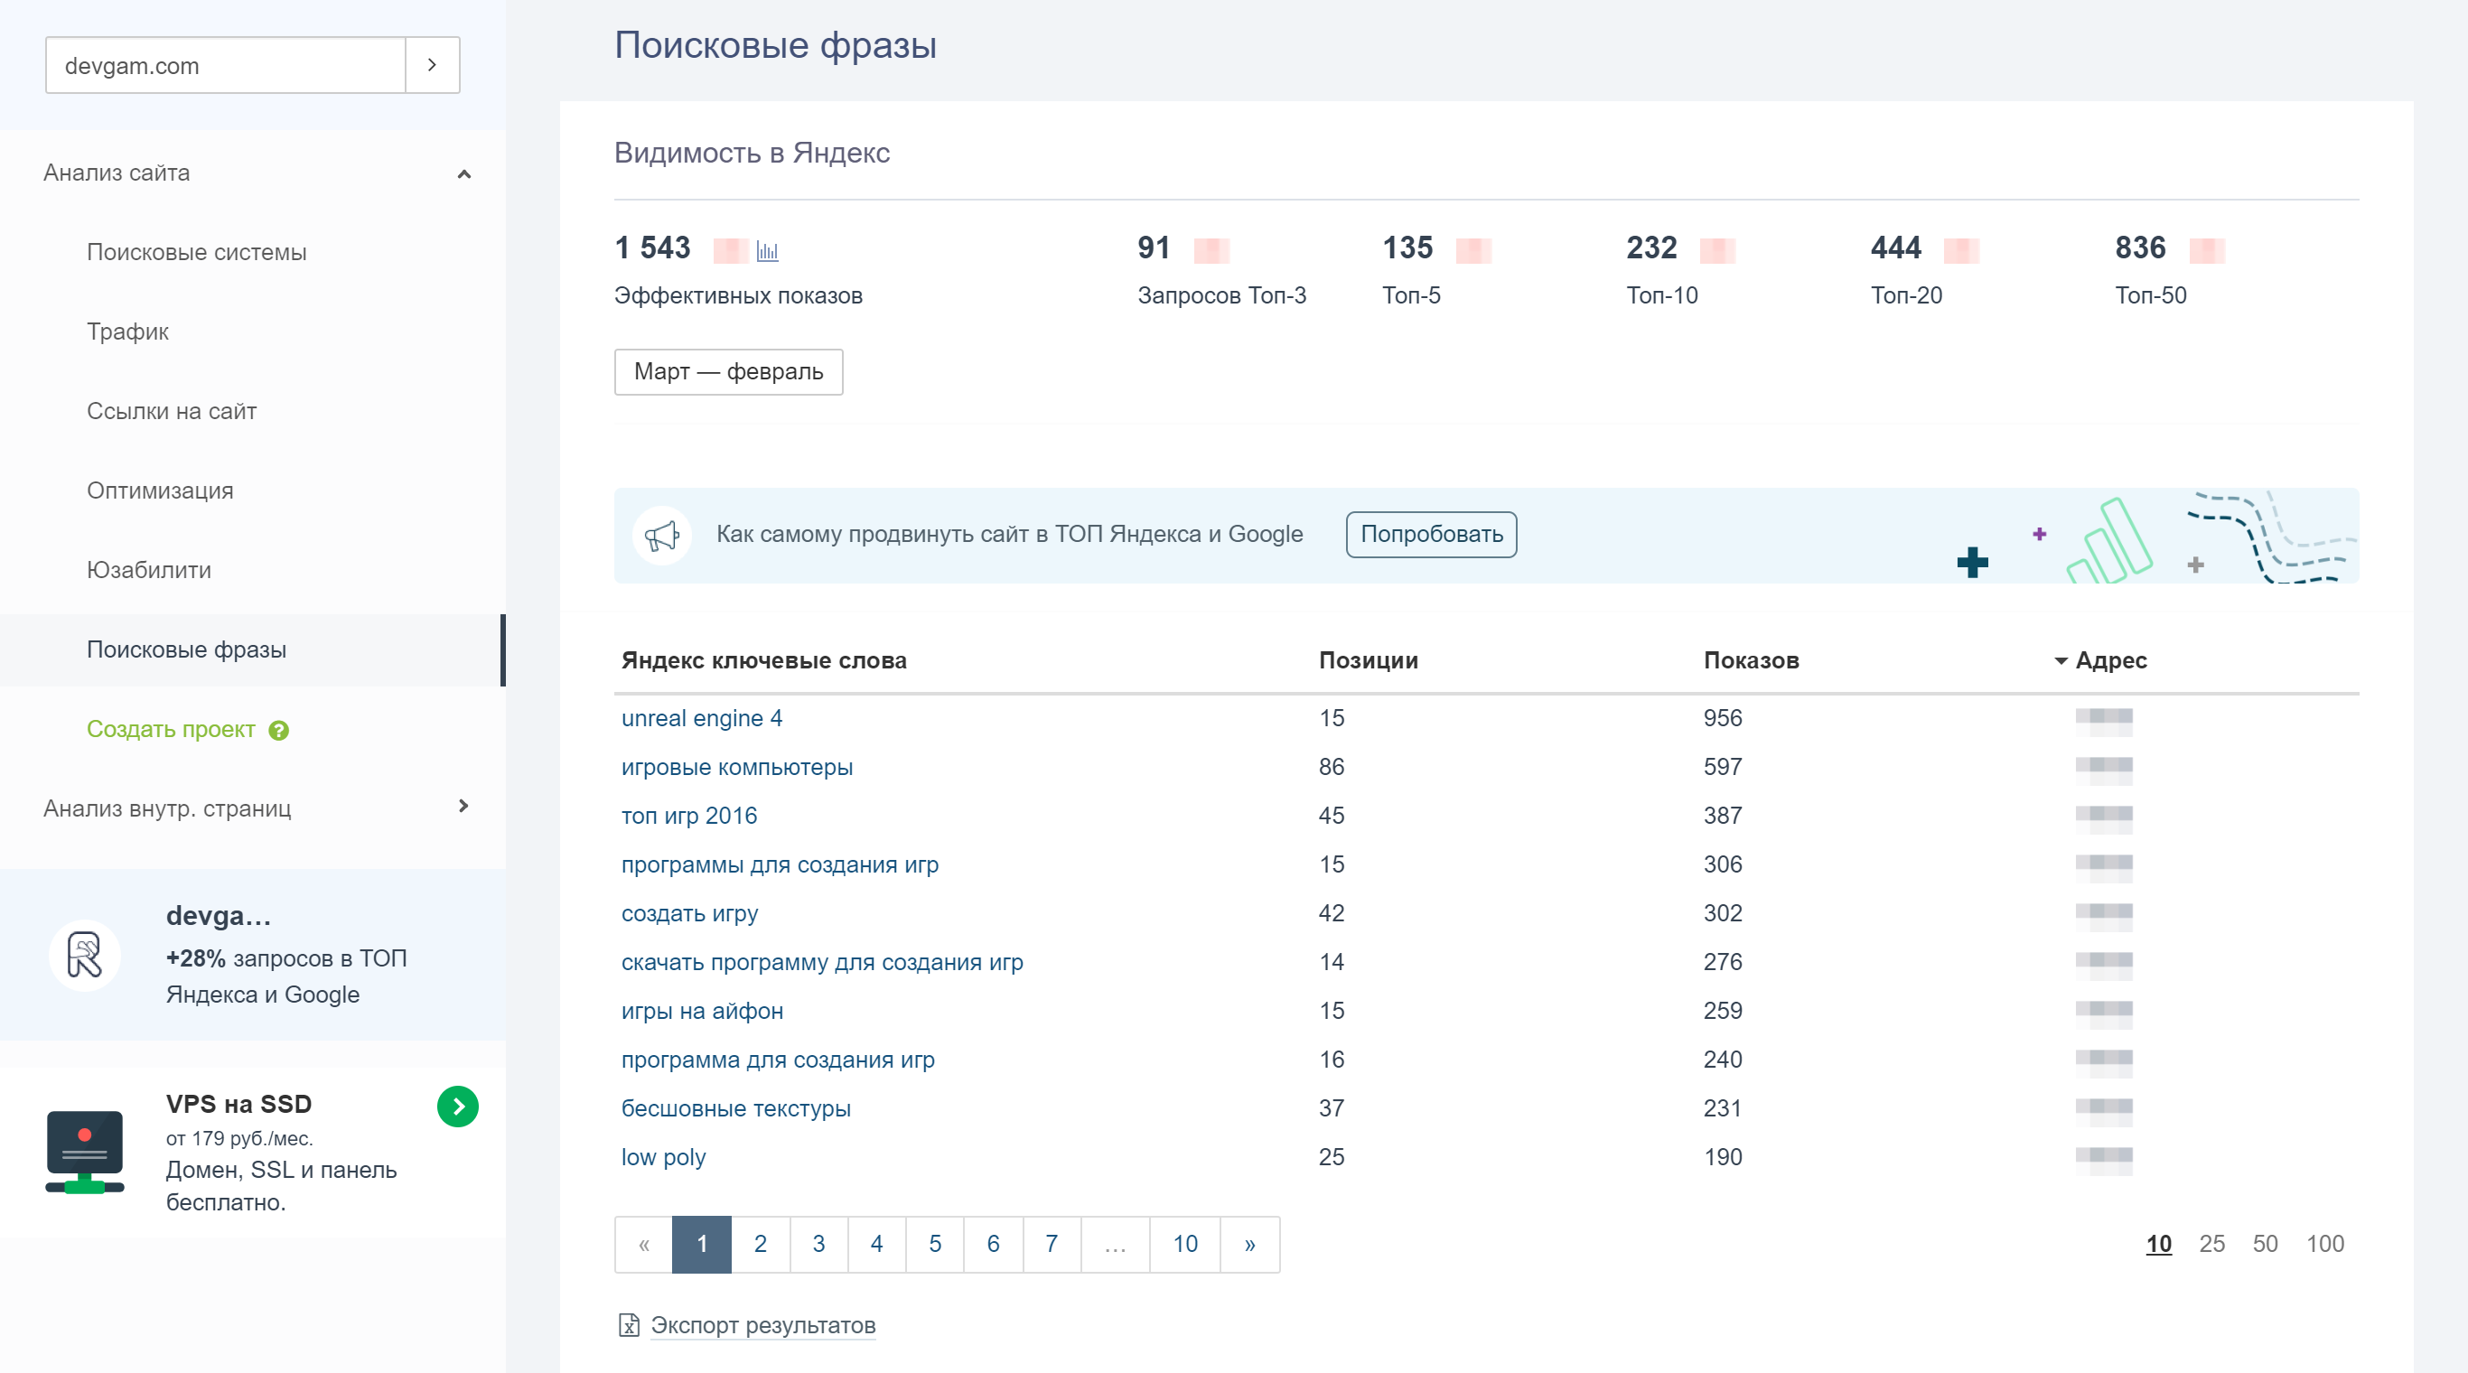Screen dimensions: 2468x1373
Task: Submit the domain with the arrow button
Action: [x=432, y=65]
